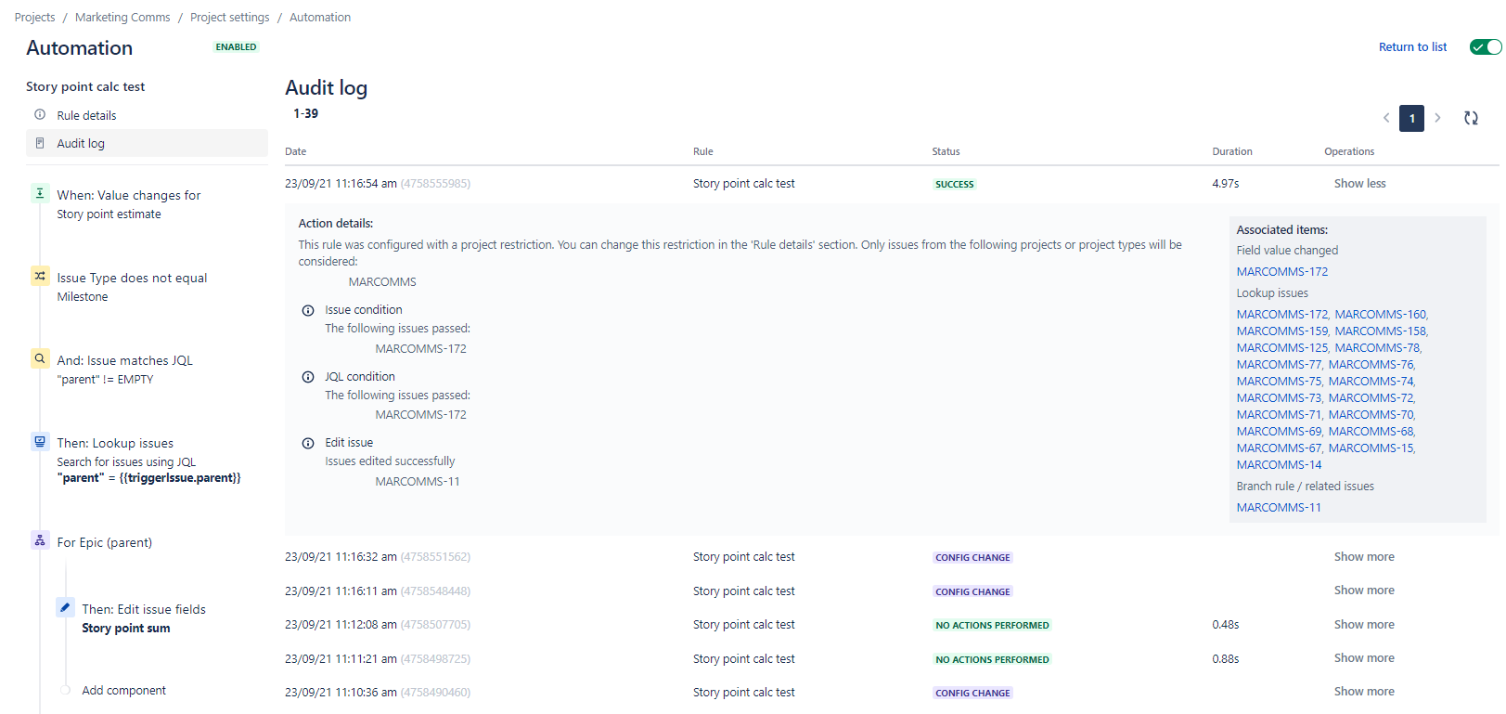Open MARCOMMS-125 lookup issue link
The width and height of the screenshot is (1506, 714).
click(x=1282, y=348)
